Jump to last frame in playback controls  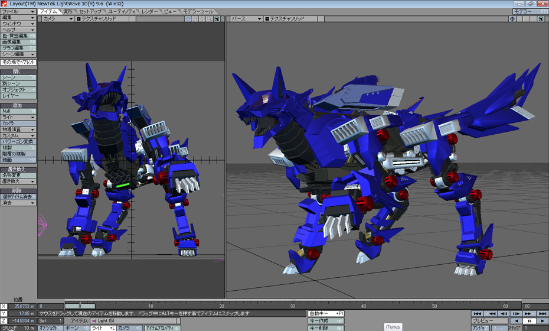pos(543,313)
